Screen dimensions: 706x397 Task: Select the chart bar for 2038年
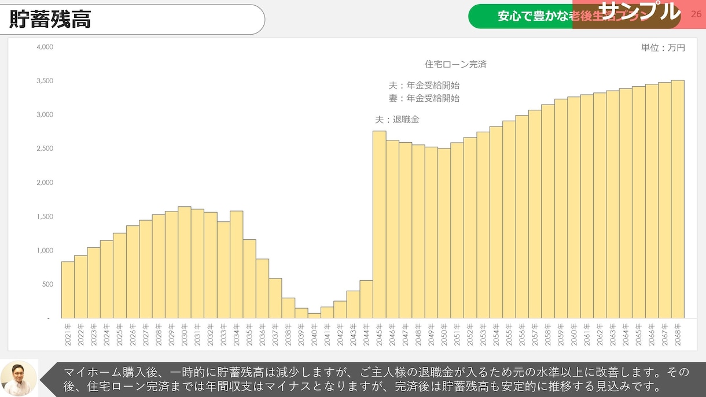(288, 308)
